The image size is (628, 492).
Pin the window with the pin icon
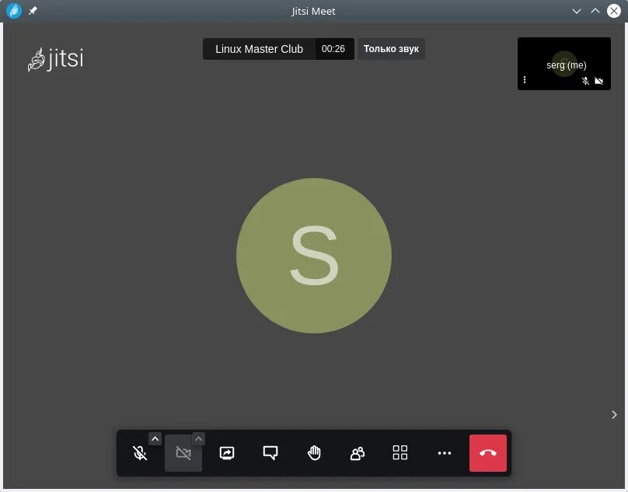coord(33,11)
